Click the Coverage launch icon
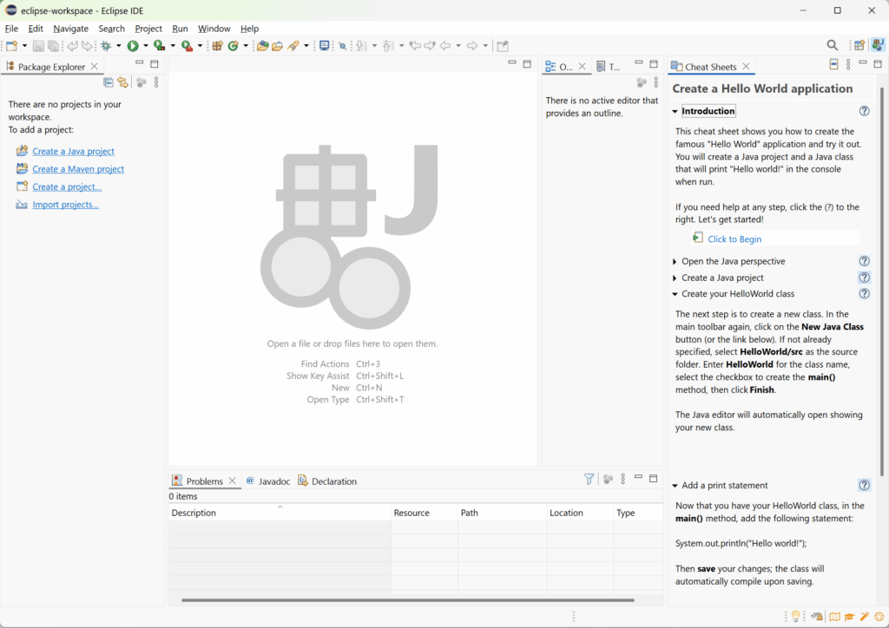This screenshot has width=889, height=628. click(x=160, y=46)
